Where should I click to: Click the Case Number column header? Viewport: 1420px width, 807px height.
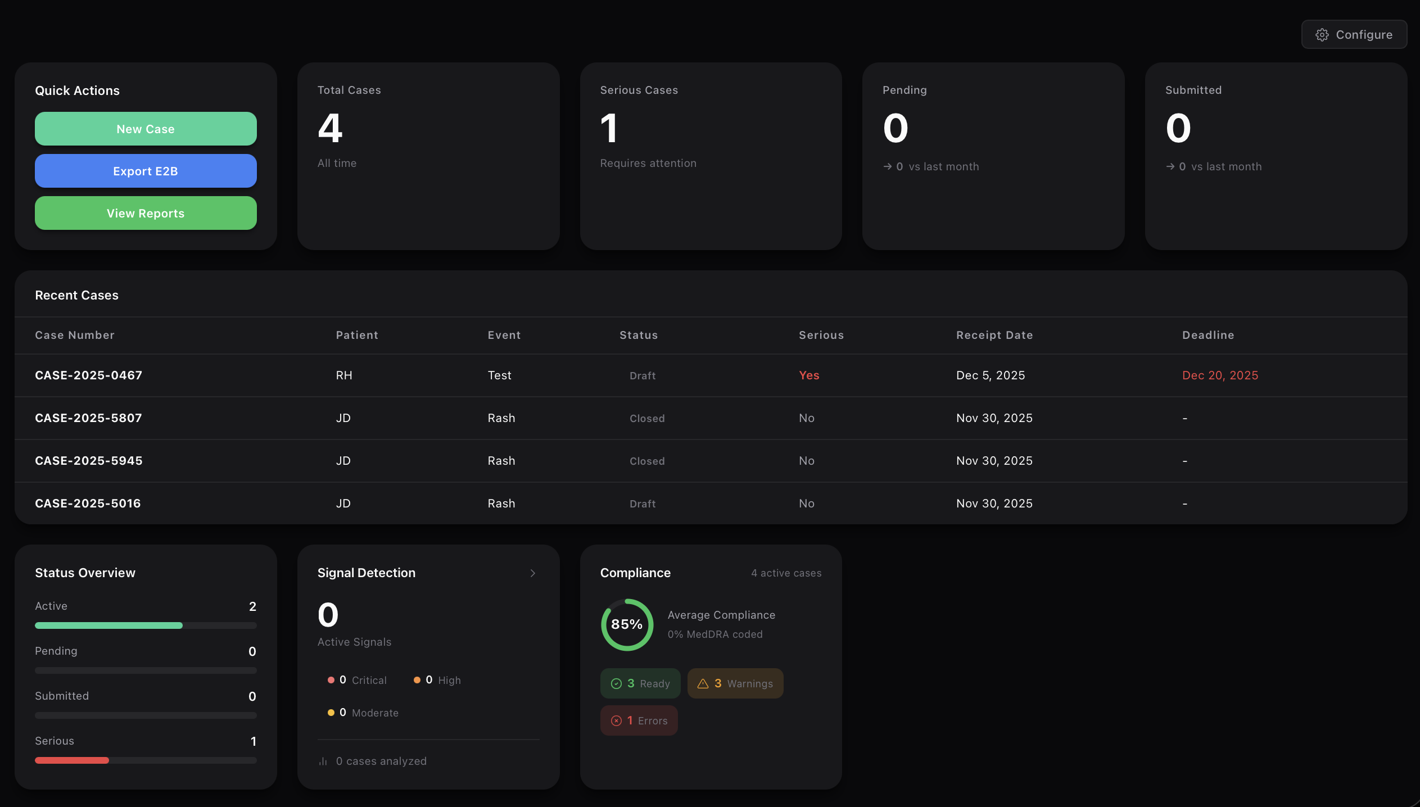click(75, 335)
